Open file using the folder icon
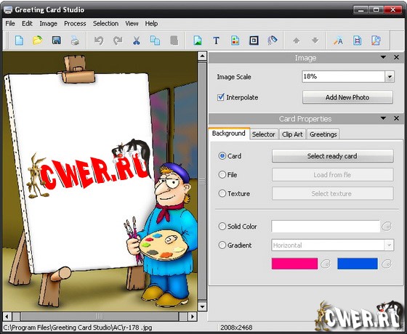The image size is (407, 334). tap(38, 41)
